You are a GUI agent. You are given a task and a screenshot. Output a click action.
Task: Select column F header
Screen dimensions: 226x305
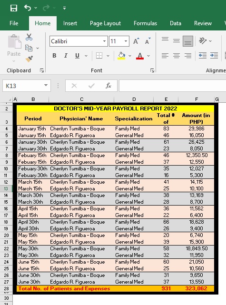click(197, 99)
